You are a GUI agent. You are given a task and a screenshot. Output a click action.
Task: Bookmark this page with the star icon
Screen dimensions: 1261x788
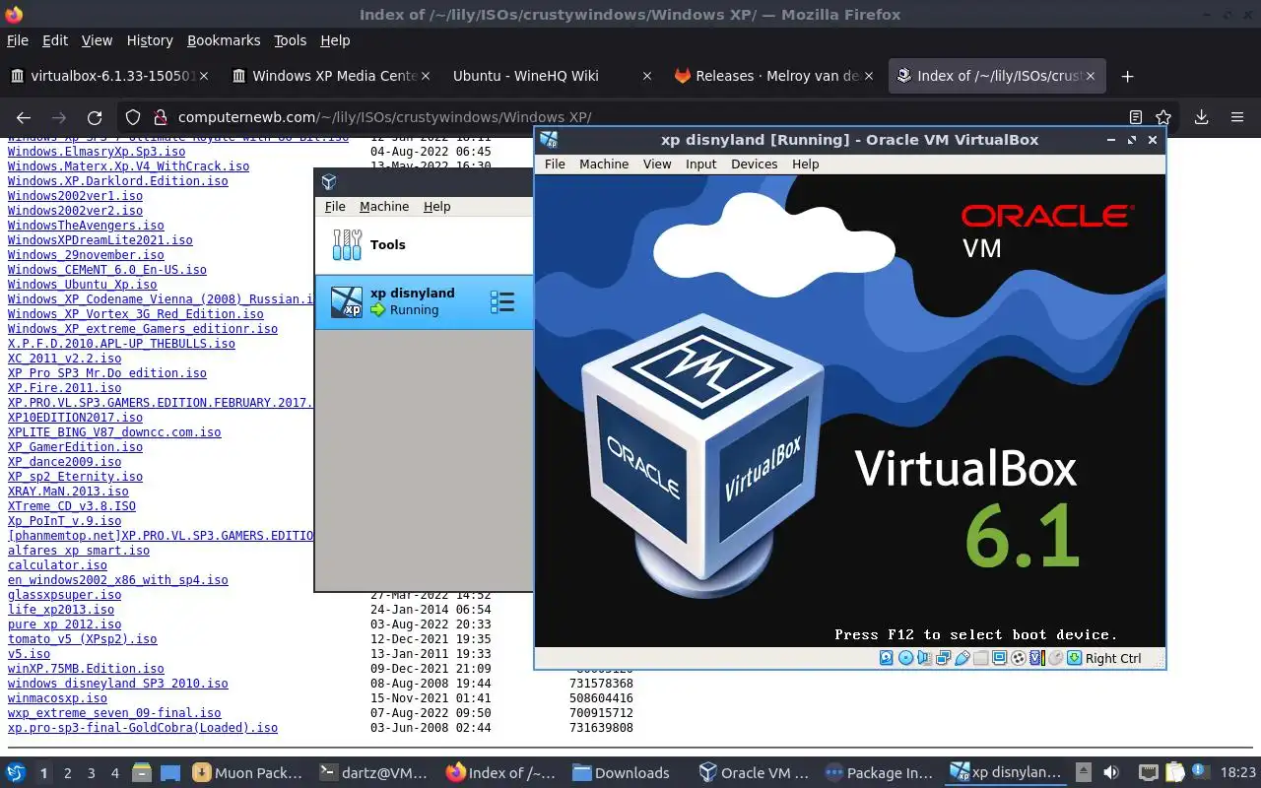(1163, 117)
